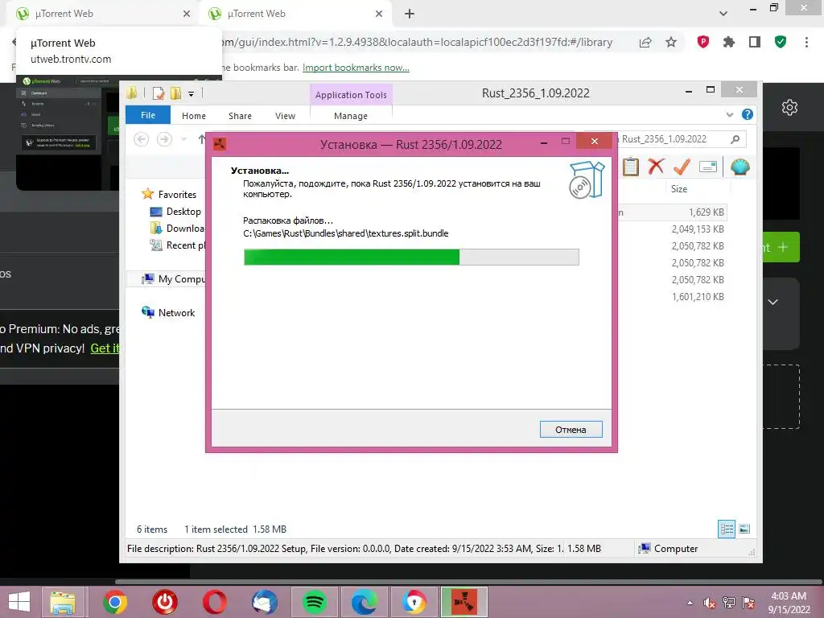824x618 pixels.
Task: Click the quick access new folder icon
Action: [x=175, y=93]
